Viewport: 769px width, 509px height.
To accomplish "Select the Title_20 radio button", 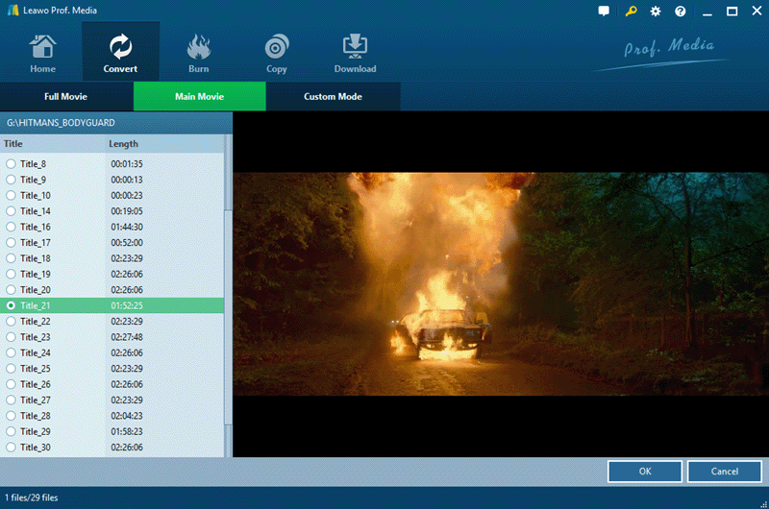I will tap(11, 289).
